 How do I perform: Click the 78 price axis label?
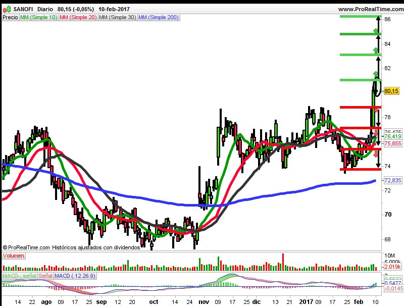387,117
